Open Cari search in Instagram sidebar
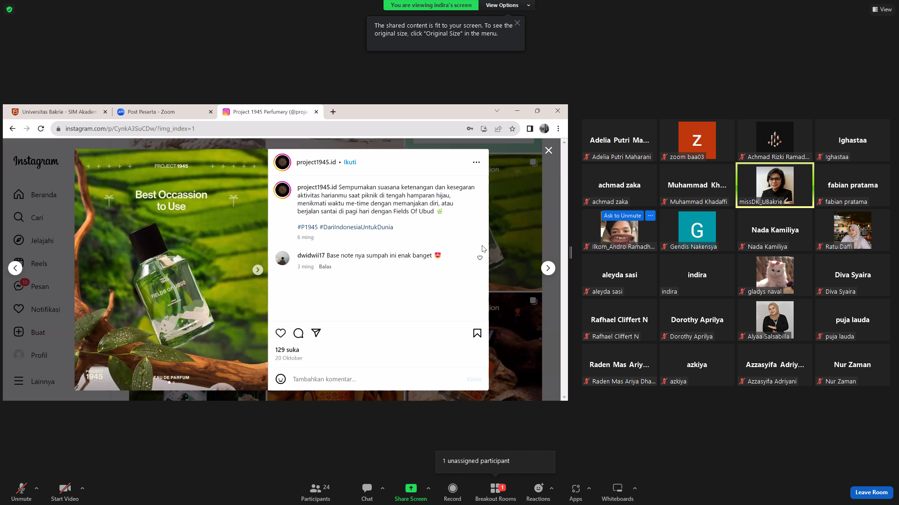This screenshot has width=899, height=505. point(29,217)
